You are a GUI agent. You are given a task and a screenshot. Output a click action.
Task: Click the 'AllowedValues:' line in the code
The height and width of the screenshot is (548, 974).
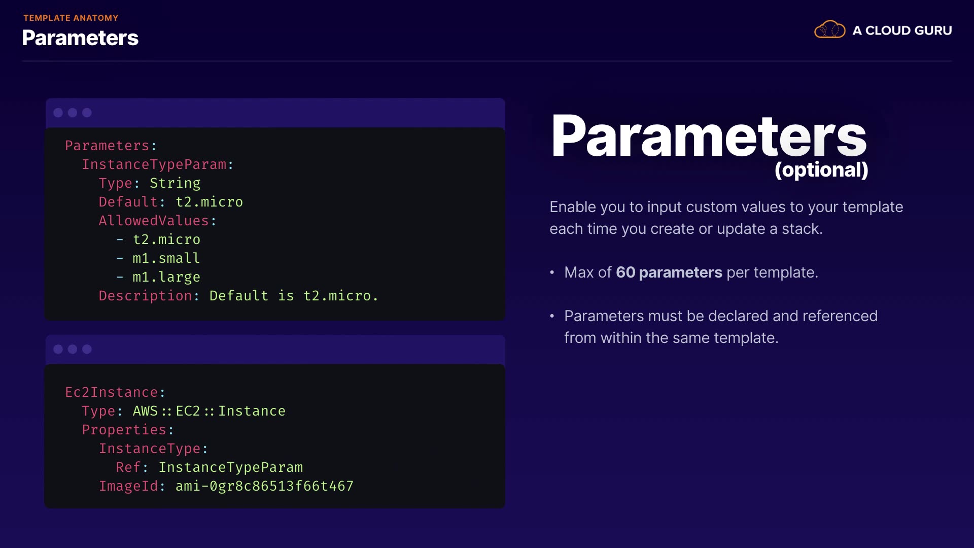(158, 221)
